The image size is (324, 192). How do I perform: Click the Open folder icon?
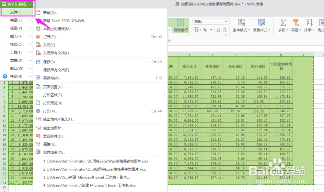click(38, 37)
